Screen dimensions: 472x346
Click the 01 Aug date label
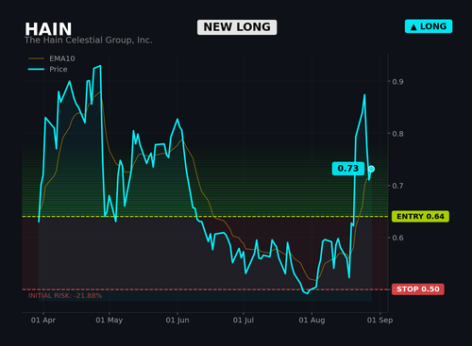pos(312,321)
